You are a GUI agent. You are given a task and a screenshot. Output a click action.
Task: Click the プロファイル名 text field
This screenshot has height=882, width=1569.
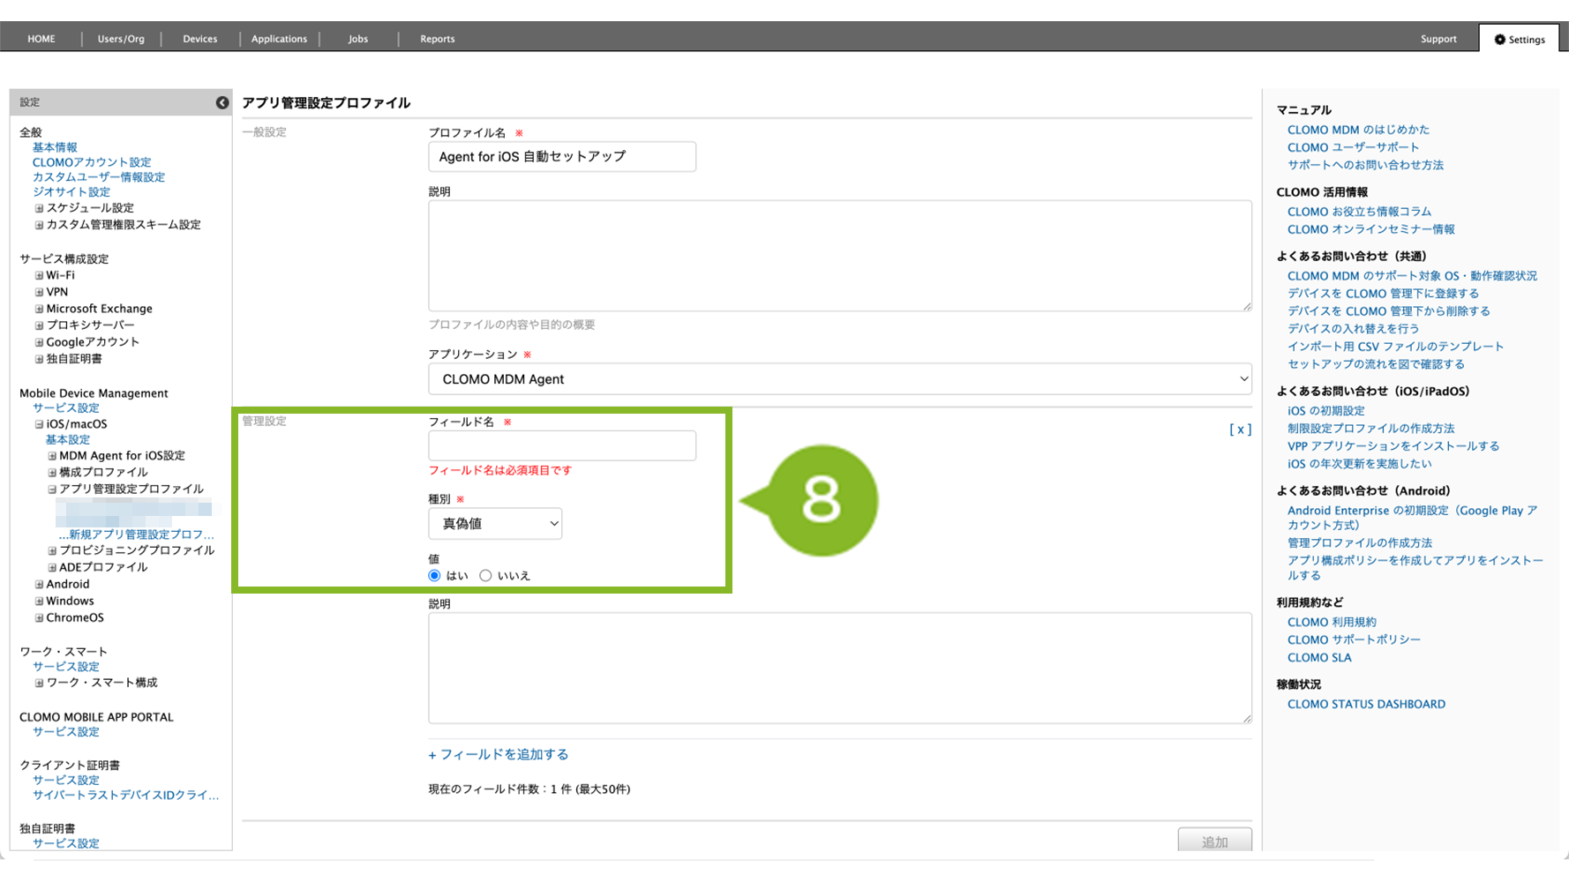click(x=562, y=157)
